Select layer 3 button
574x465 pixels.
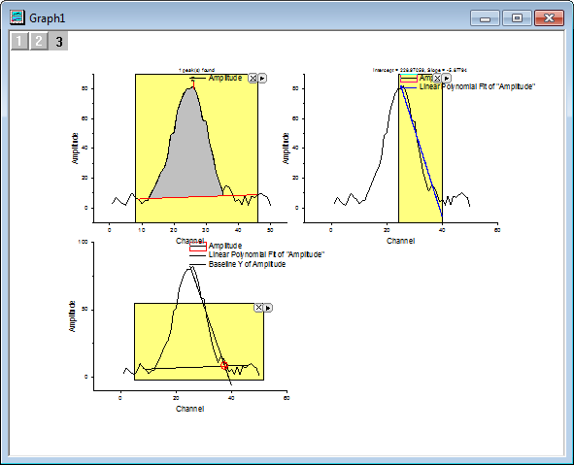[x=58, y=41]
